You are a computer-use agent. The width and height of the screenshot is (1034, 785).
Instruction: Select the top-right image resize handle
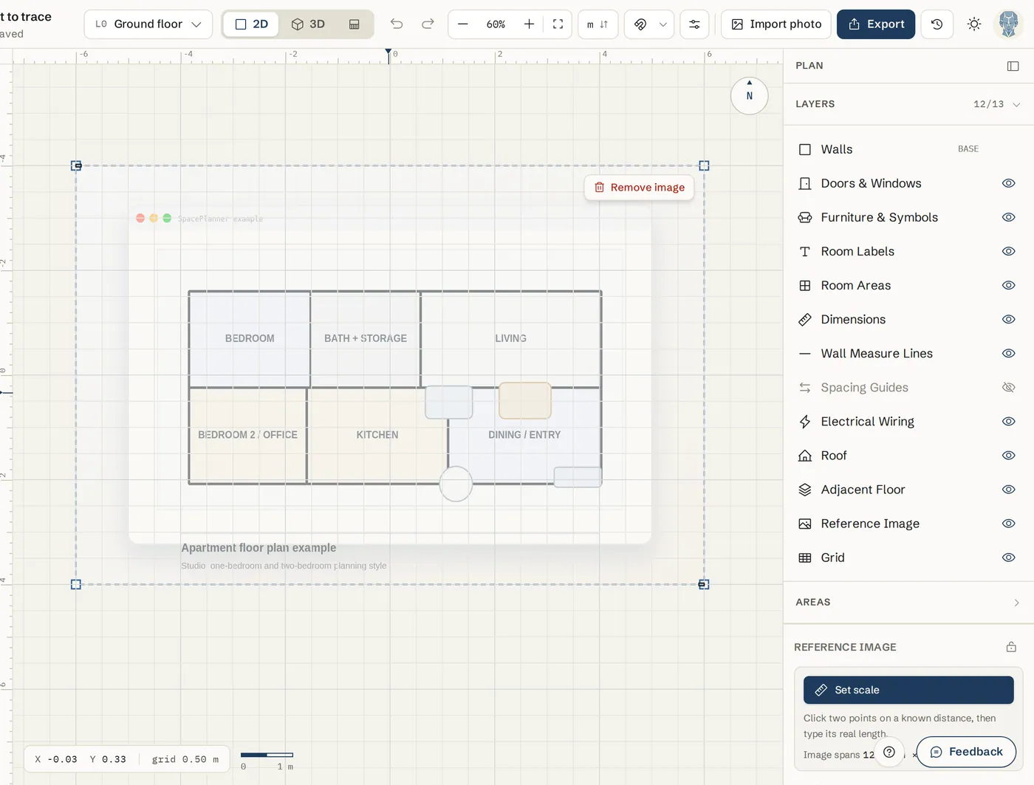[704, 166]
